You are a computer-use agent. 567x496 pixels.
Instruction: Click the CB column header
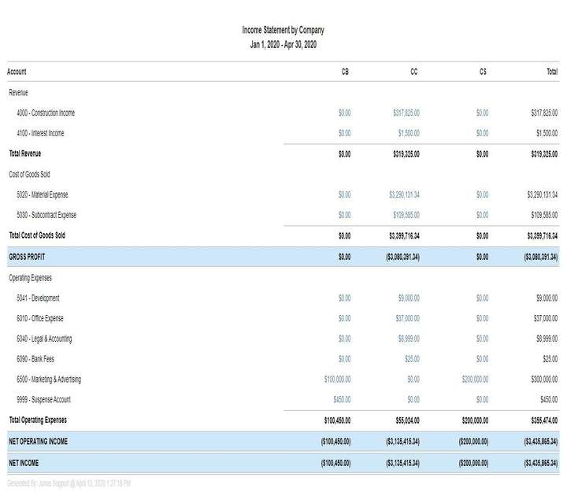[345, 72]
